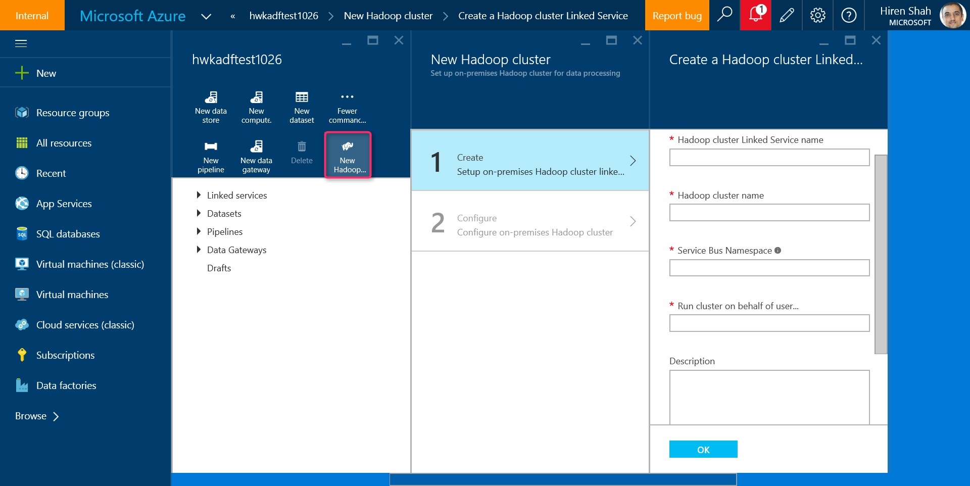Open App Services
The width and height of the screenshot is (970, 486).
point(54,204)
